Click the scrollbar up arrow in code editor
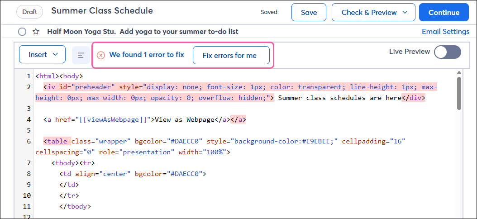The image size is (477, 219). (459, 73)
